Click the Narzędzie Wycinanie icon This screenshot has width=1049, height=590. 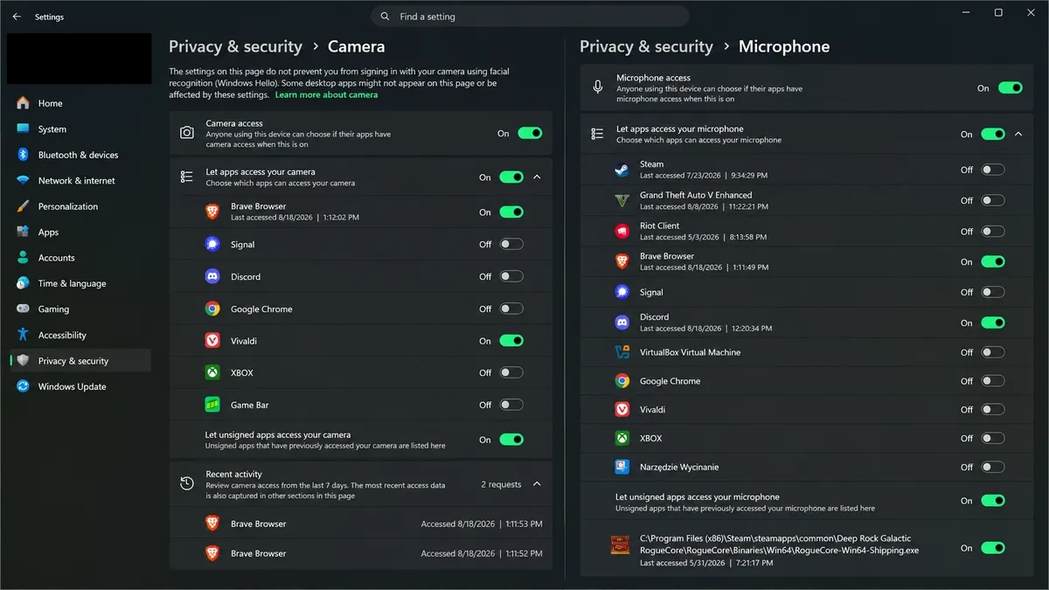pos(622,467)
